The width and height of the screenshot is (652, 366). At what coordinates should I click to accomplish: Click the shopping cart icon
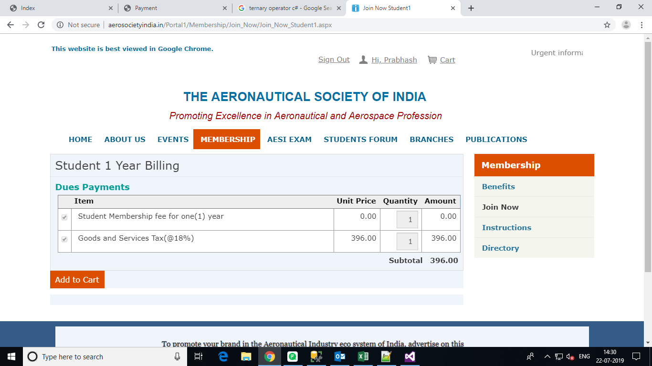432,60
